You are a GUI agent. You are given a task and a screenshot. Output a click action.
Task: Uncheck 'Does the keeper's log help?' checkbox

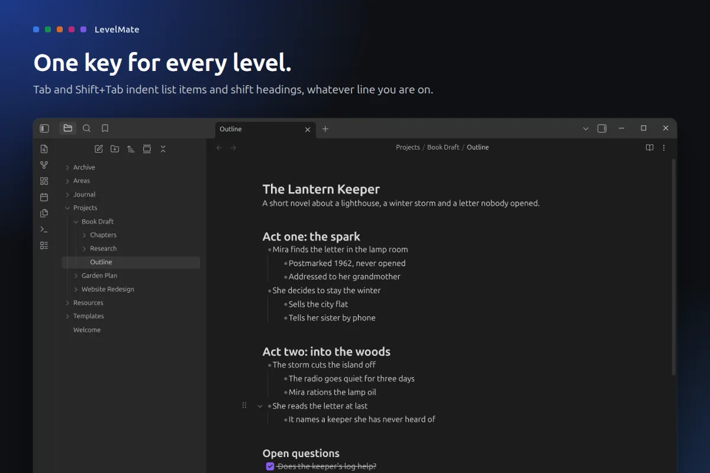(270, 466)
